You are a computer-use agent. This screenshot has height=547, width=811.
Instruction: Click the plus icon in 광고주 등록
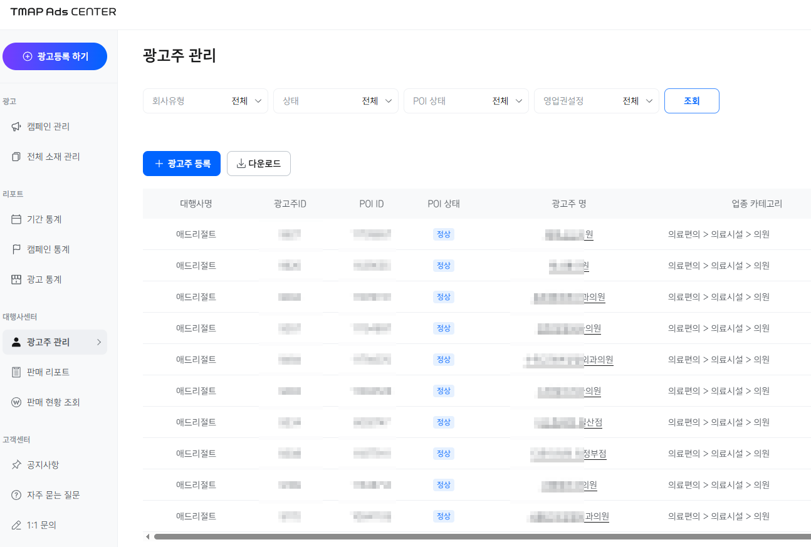pos(159,164)
